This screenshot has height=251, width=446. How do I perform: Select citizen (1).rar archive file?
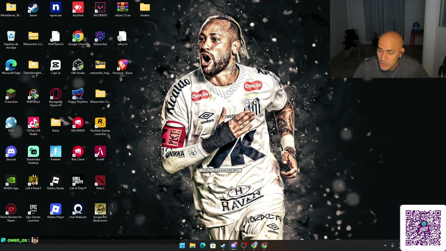click(122, 9)
